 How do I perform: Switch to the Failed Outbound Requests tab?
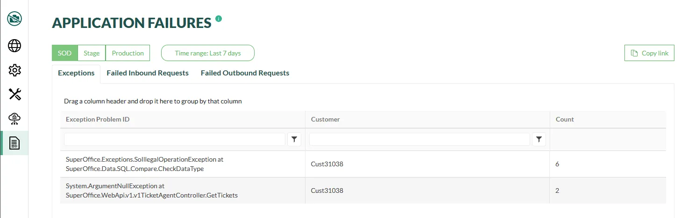click(245, 73)
